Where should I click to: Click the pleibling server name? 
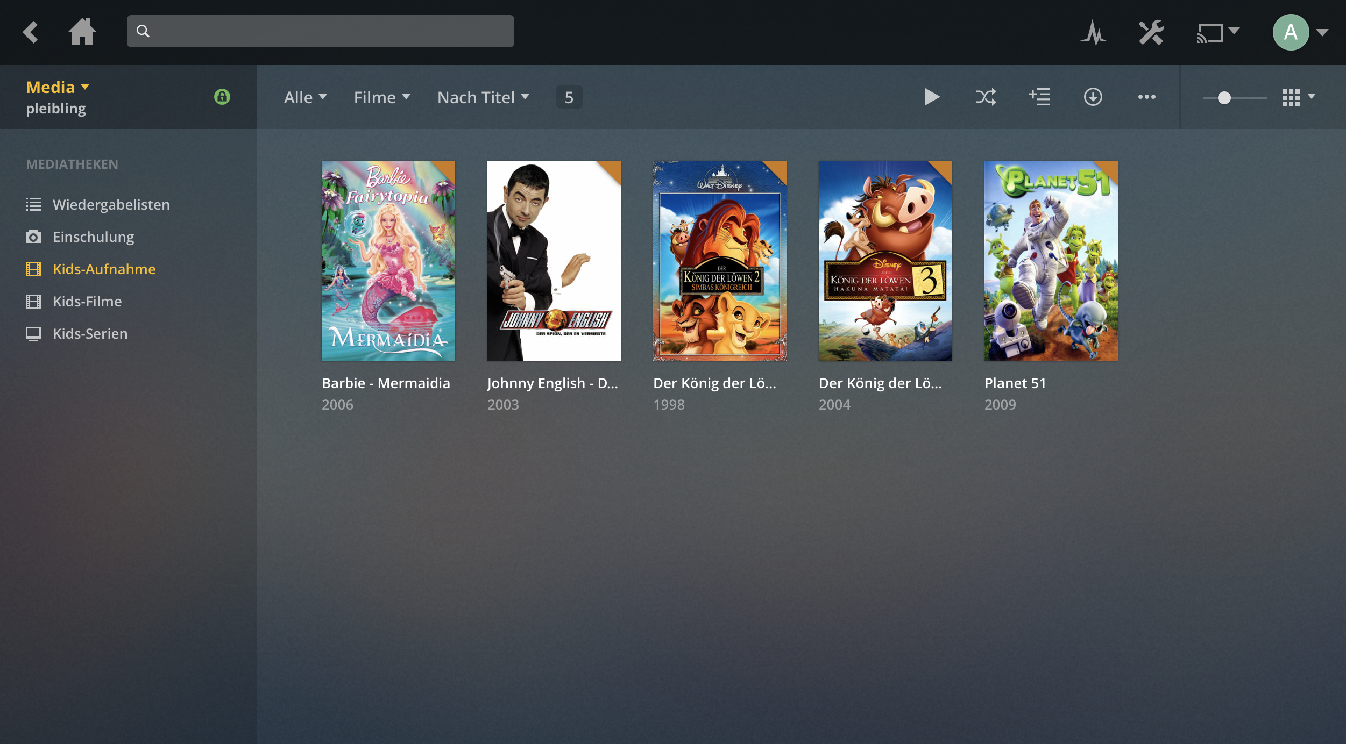[56, 109]
